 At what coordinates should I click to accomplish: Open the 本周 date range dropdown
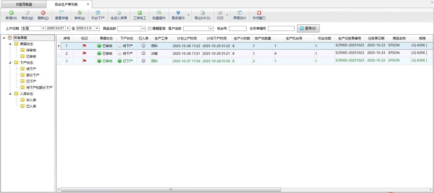[43, 28]
